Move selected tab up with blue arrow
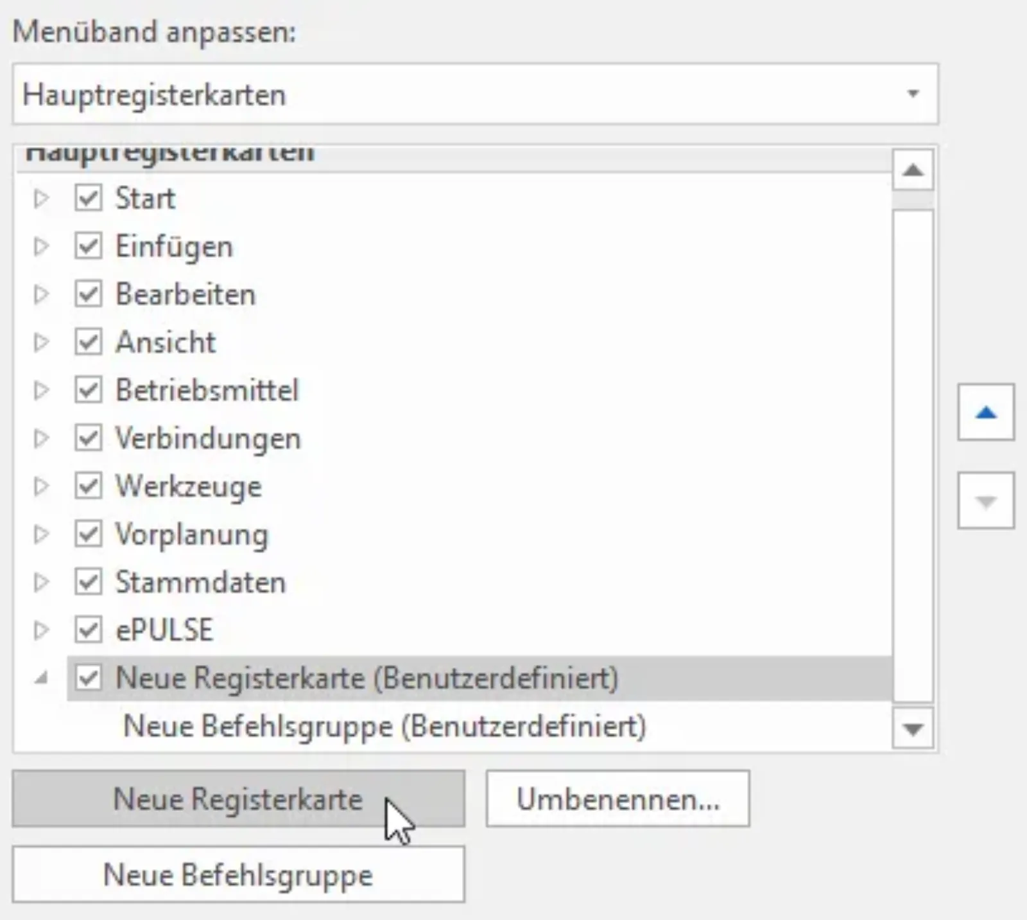Image resolution: width=1027 pixels, height=920 pixels. pyautogui.click(x=986, y=412)
